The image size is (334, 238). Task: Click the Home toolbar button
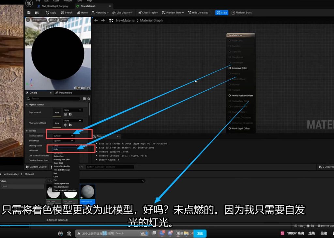[x=82, y=13]
